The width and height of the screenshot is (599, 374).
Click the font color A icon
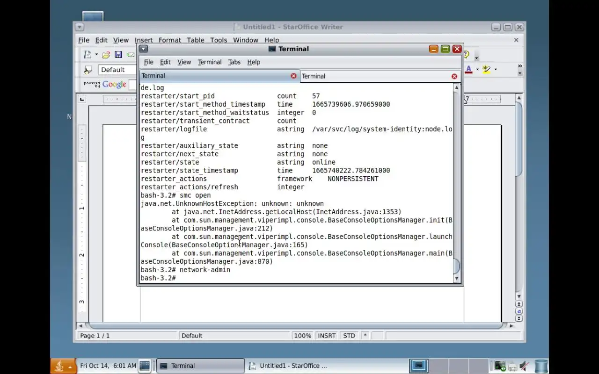(468, 69)
